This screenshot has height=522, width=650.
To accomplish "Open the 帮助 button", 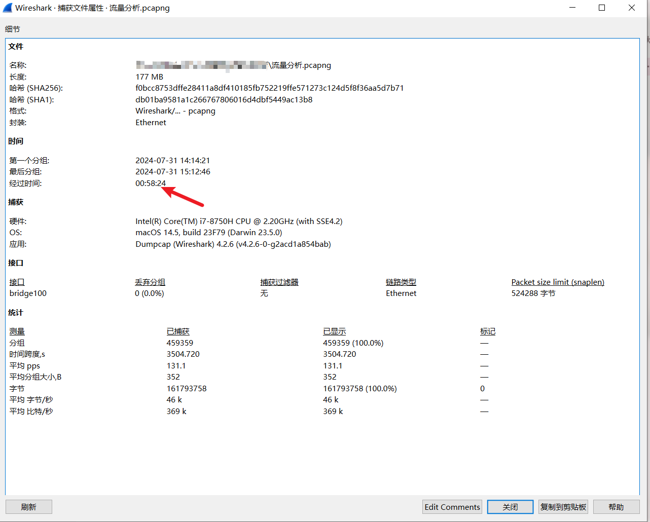I will pos(616,507).
